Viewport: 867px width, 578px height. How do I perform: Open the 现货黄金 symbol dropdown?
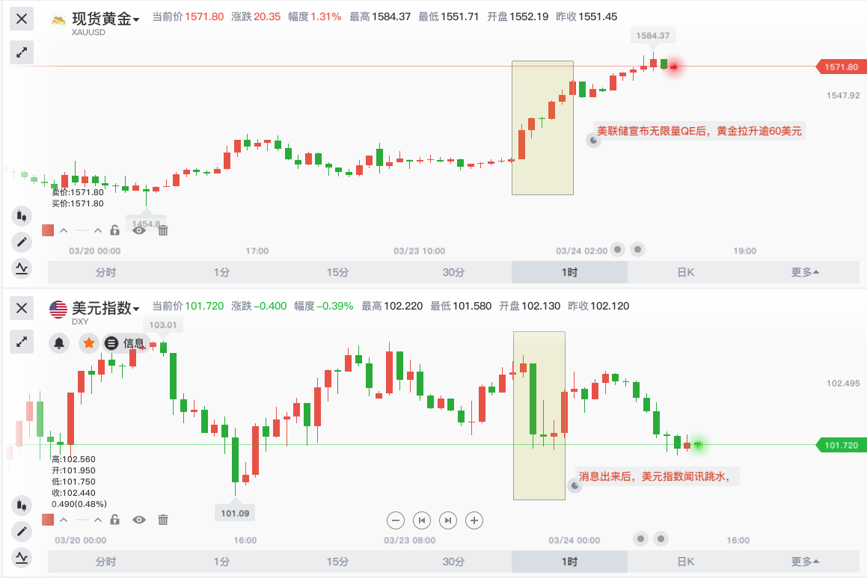pos(105,19)
